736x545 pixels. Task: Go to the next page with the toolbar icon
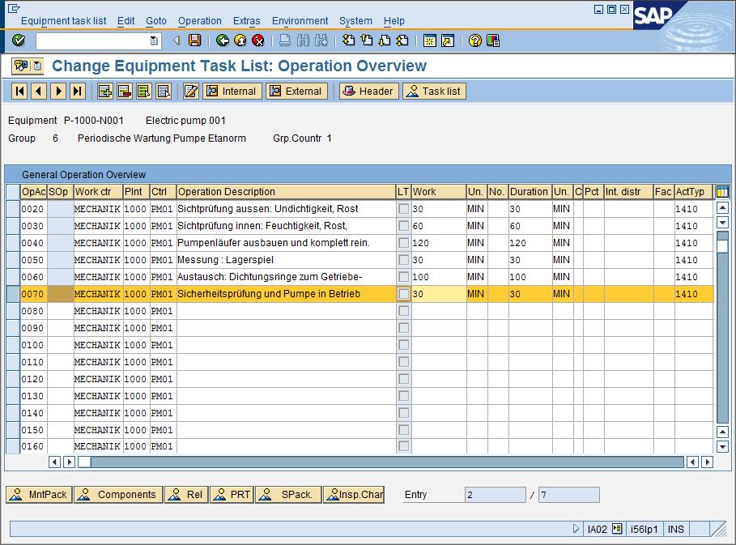coord(385,40)
